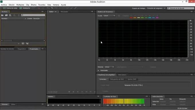Select the Estadísticas de amplitud tab
Image resolution: width=195 pixels, height=110 pixels.
pos(106,75)
